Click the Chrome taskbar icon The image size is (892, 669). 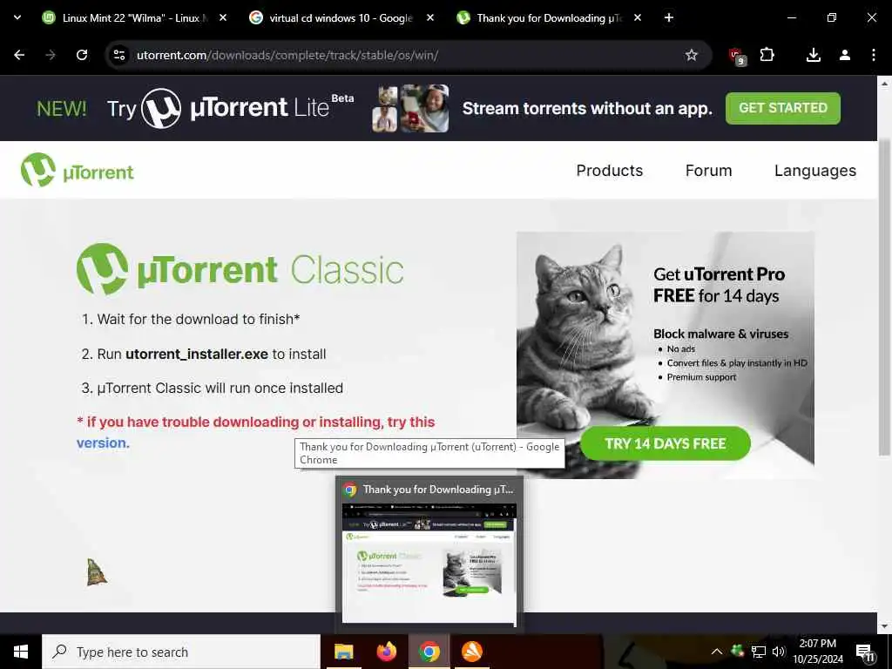(429, 652)
